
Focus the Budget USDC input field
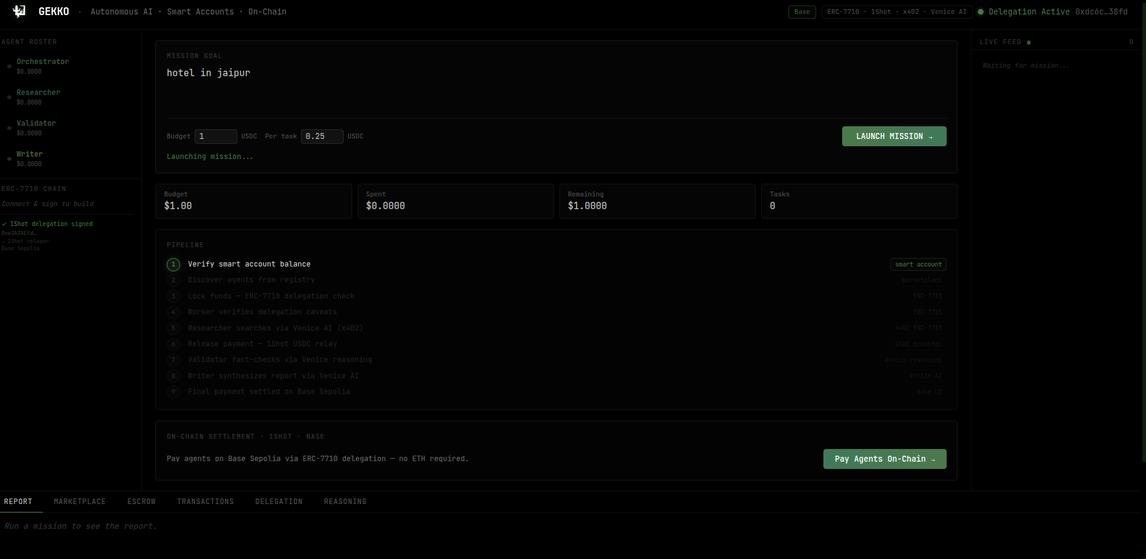pos(216,137)
